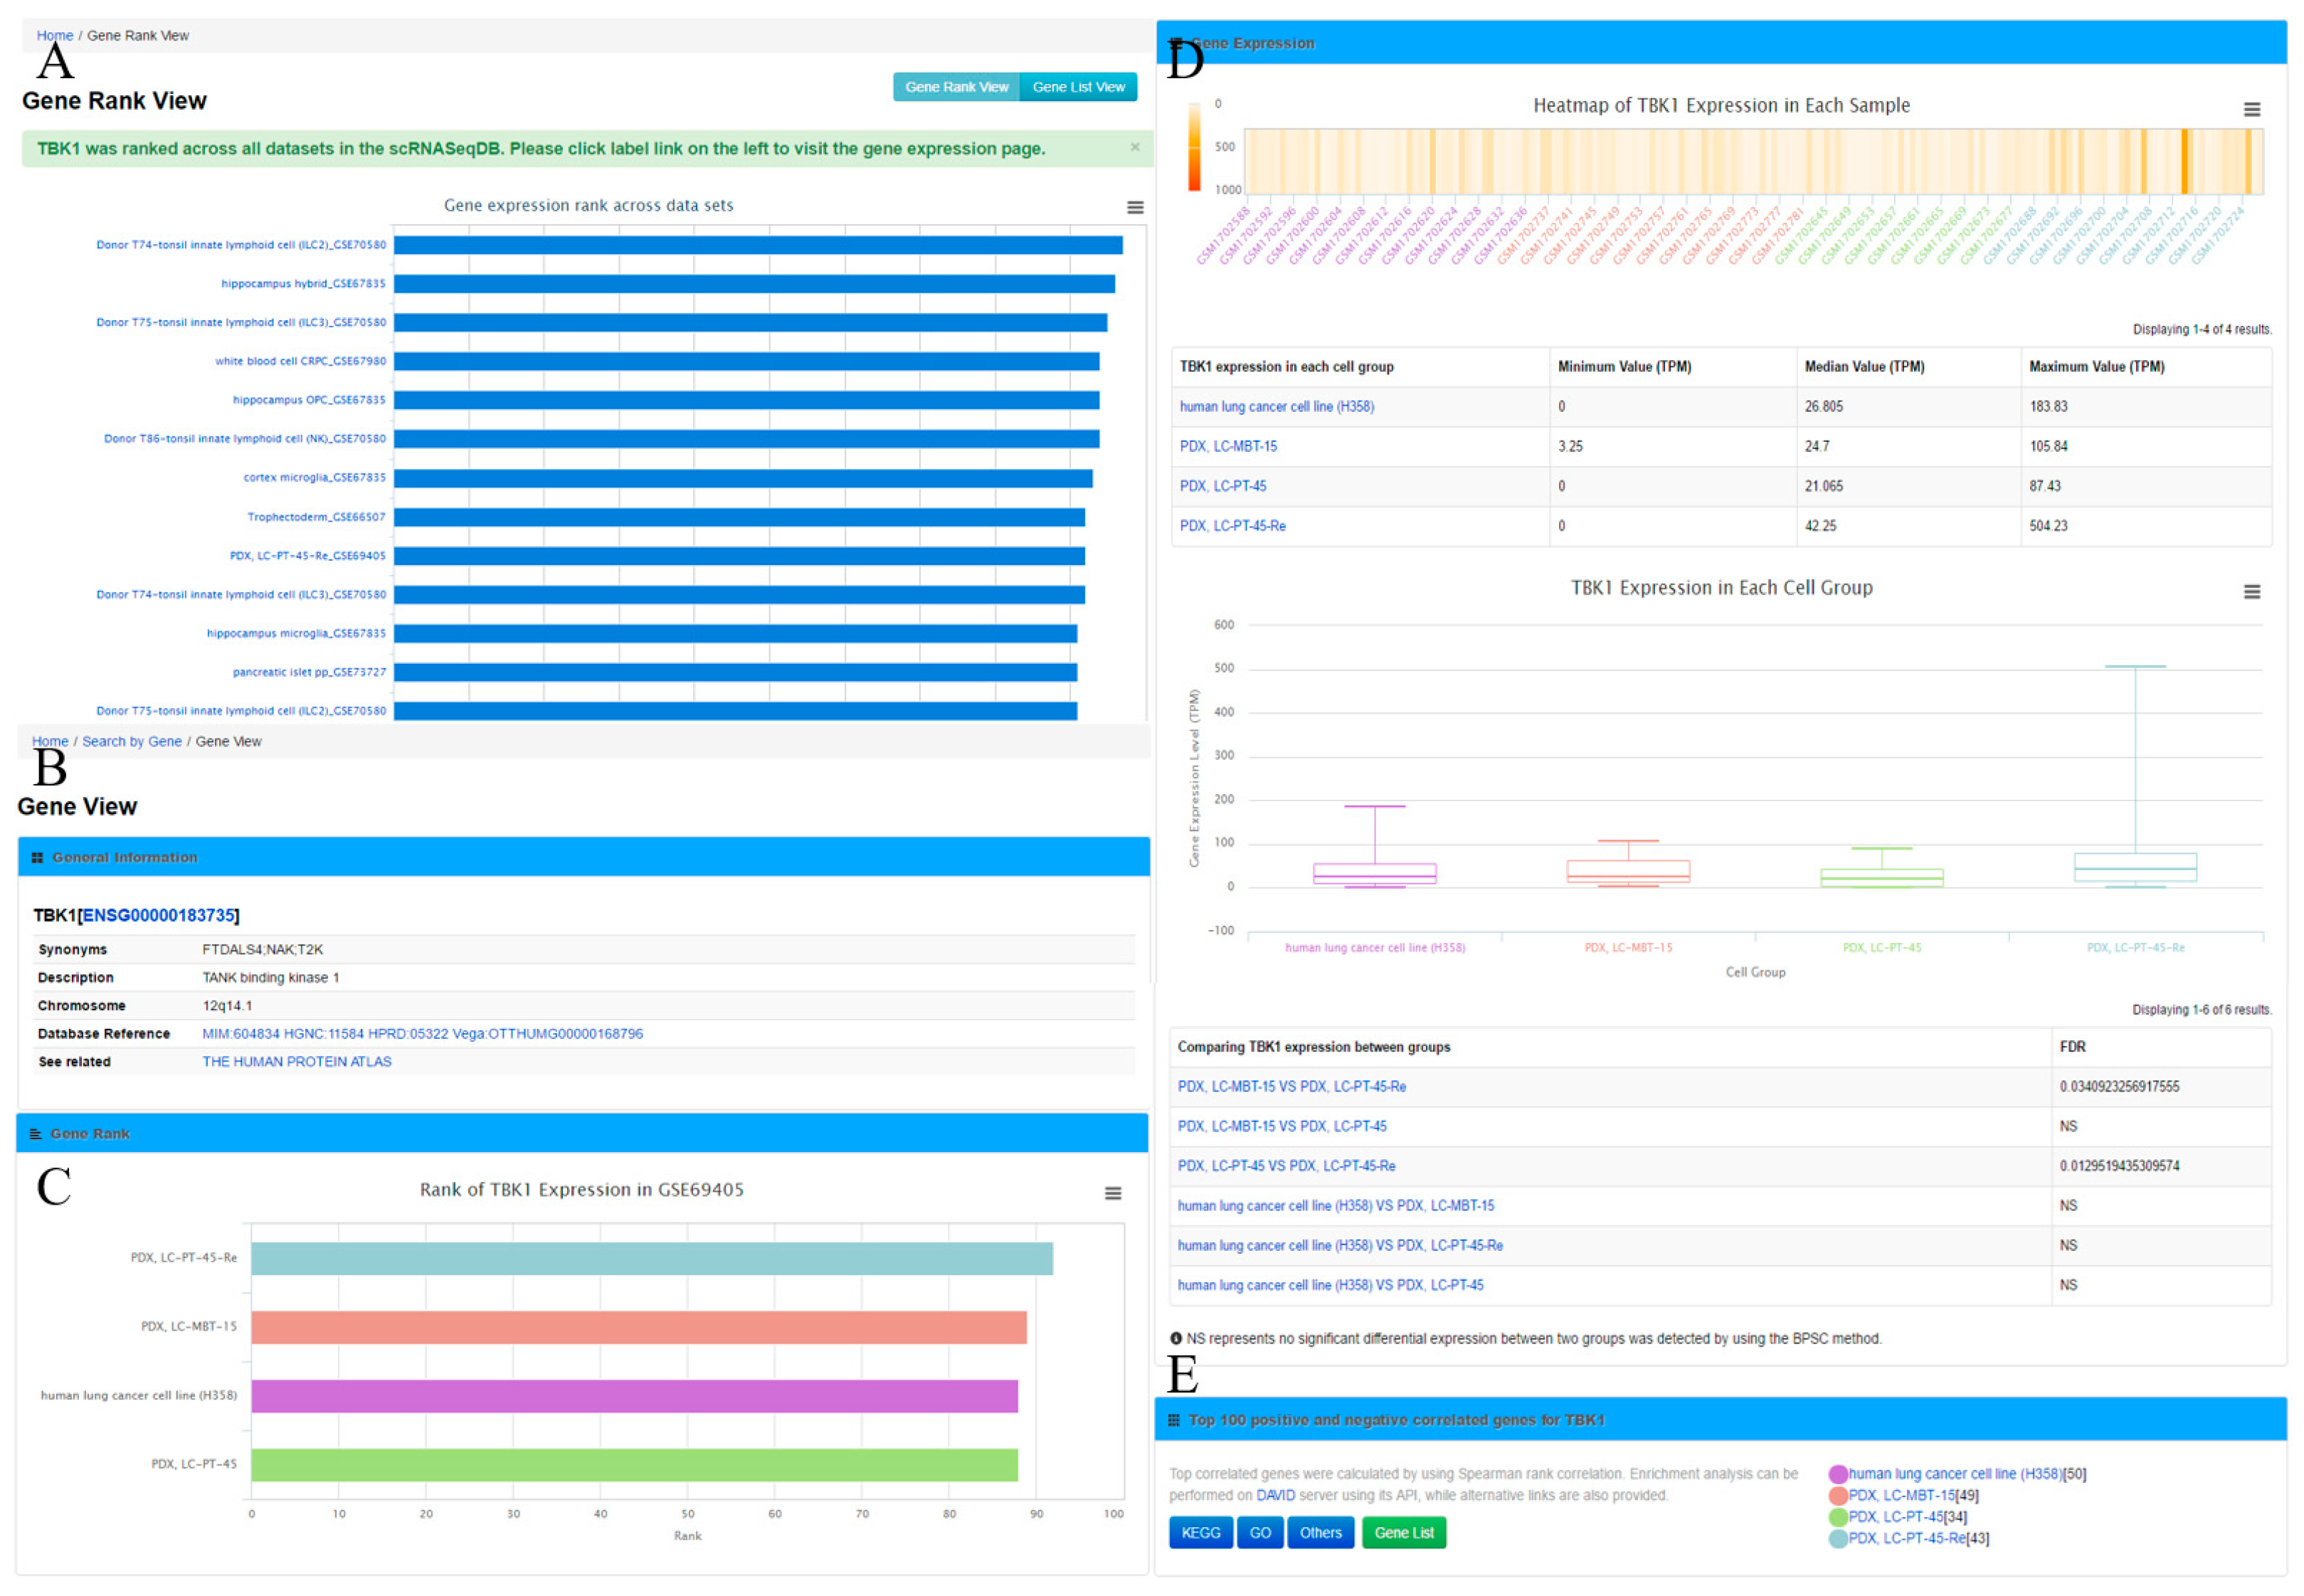Dismiss the green TBK1 ranking notice

[x=1134, y=147]
